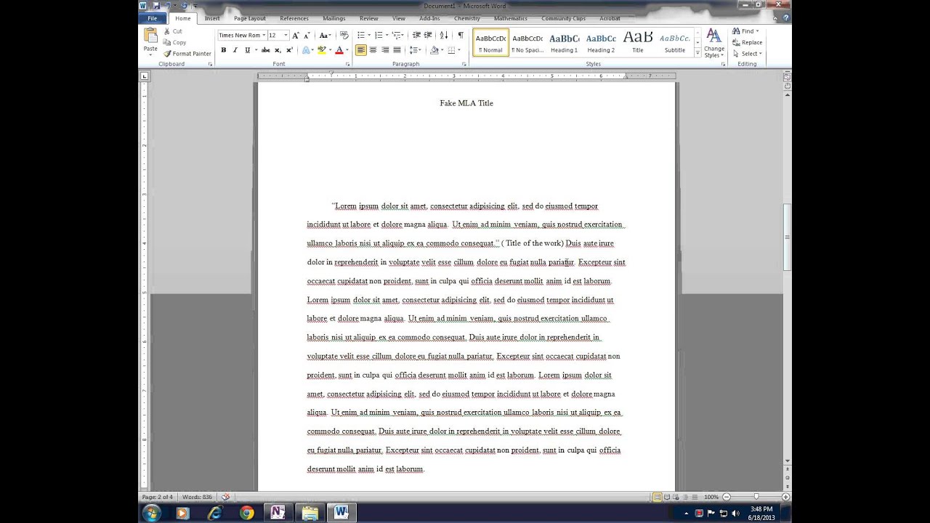Expand the Find options arrow
The image size is (930, 523).
[x=757, y=31]
